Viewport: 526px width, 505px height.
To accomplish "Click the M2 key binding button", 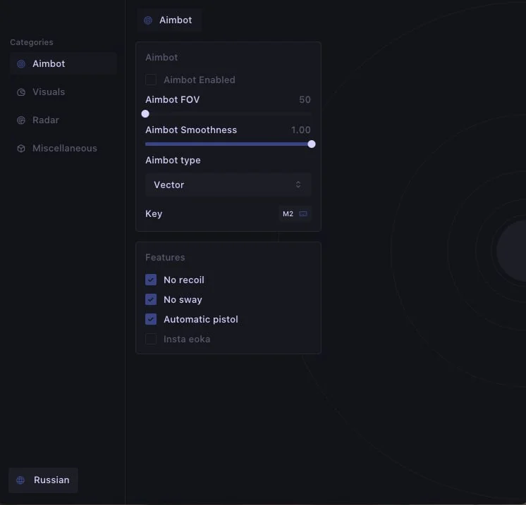I will click(x=295, y=213).
